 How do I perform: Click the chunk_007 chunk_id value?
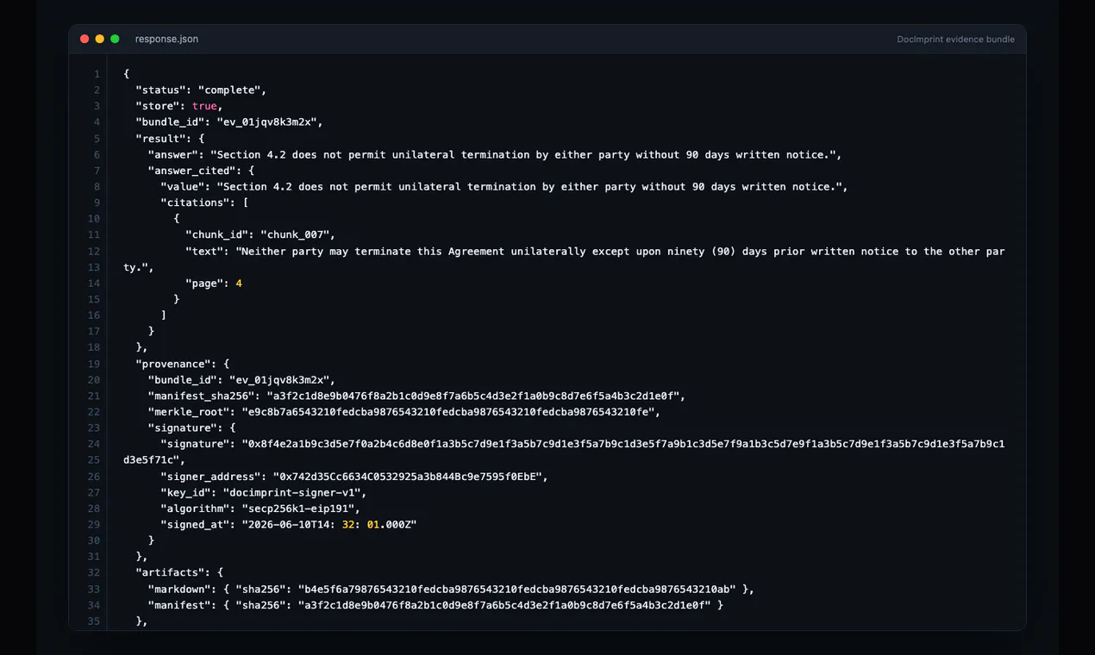click(297, 234)
